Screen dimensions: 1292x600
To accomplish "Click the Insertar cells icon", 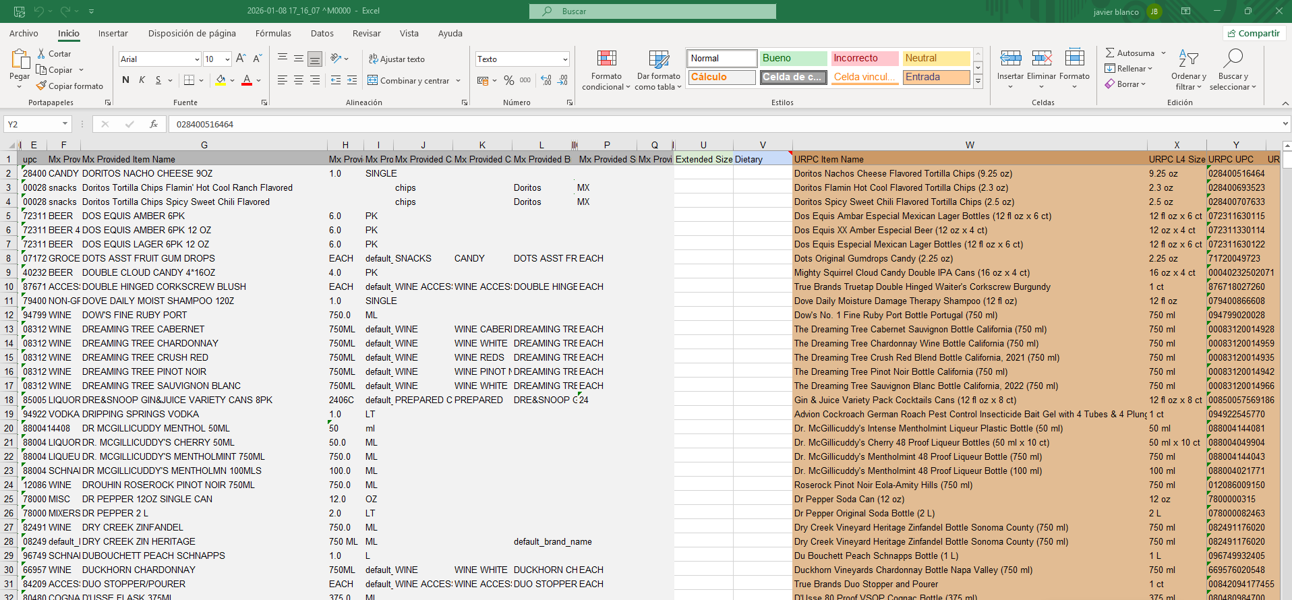I will (x=1010, y=58).
